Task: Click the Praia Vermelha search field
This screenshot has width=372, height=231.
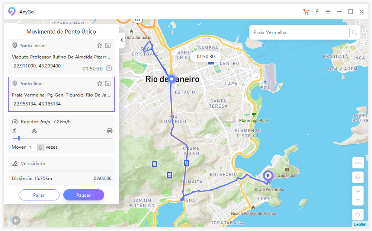Action: [299, 32]
